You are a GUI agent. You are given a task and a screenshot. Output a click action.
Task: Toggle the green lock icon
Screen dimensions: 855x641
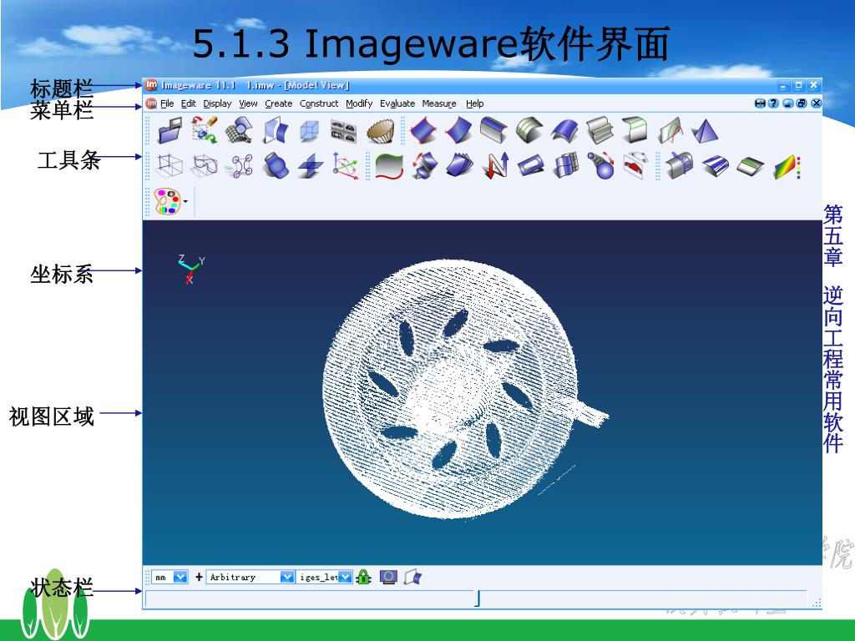(364, 577)
